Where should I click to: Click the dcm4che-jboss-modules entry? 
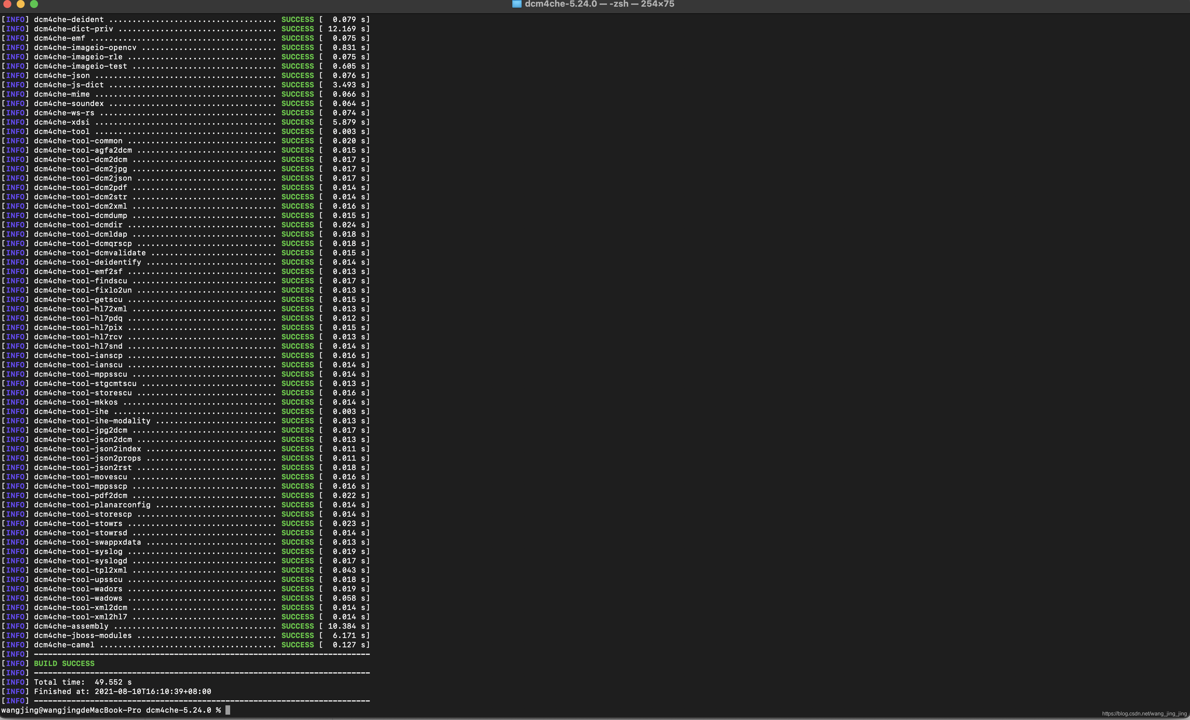83,636
